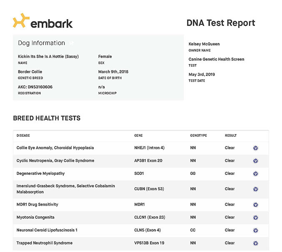Click the MDR1 Drug Sensitivity disease name
282x252 pixels.
pos(37,204)
